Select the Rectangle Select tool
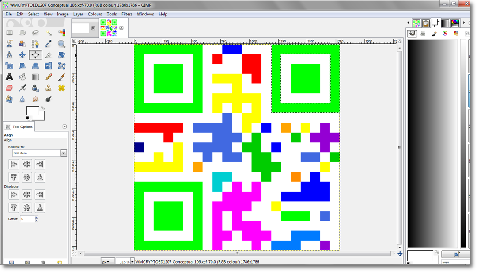The height and width of the screenshot is (272, 477). pos(9,33)
